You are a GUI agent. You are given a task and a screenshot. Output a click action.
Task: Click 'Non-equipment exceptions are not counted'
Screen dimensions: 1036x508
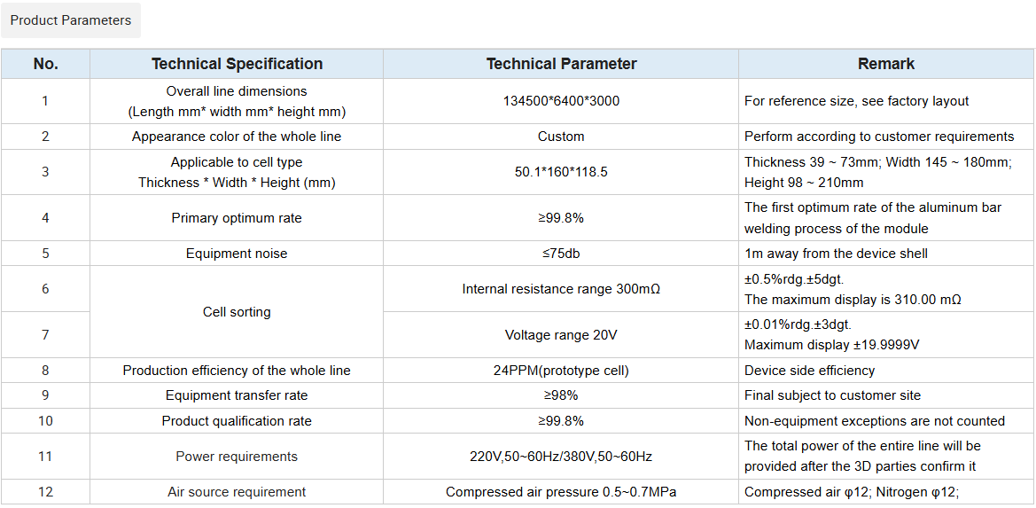tap(874, 421)
